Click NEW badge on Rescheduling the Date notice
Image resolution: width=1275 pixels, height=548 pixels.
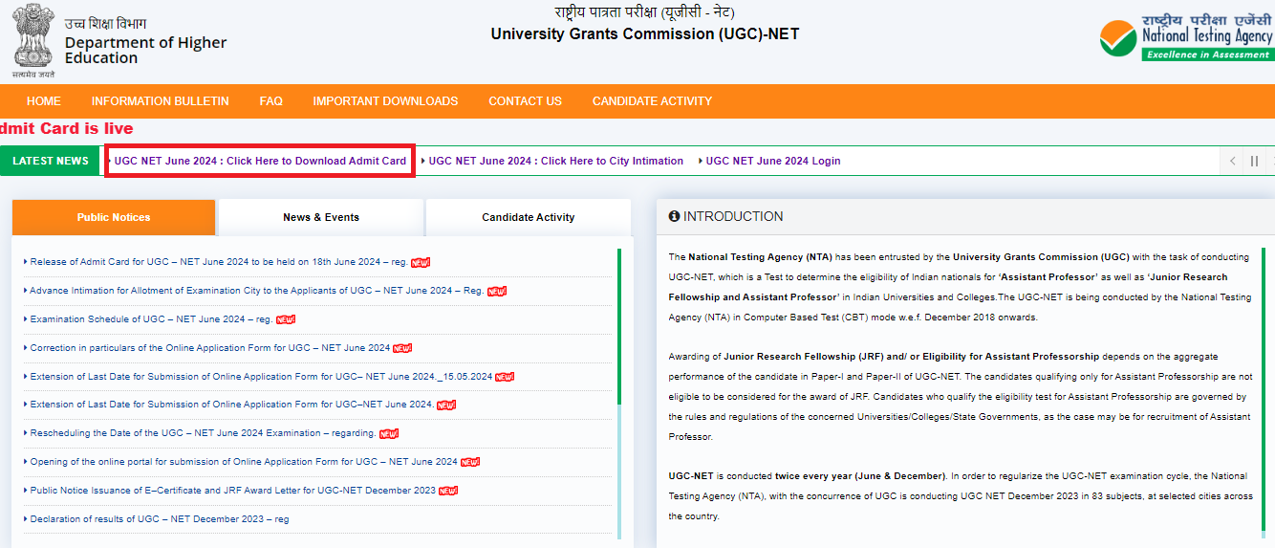389,433
